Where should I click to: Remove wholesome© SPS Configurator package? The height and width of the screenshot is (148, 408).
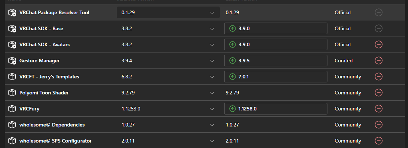[379, 141]
